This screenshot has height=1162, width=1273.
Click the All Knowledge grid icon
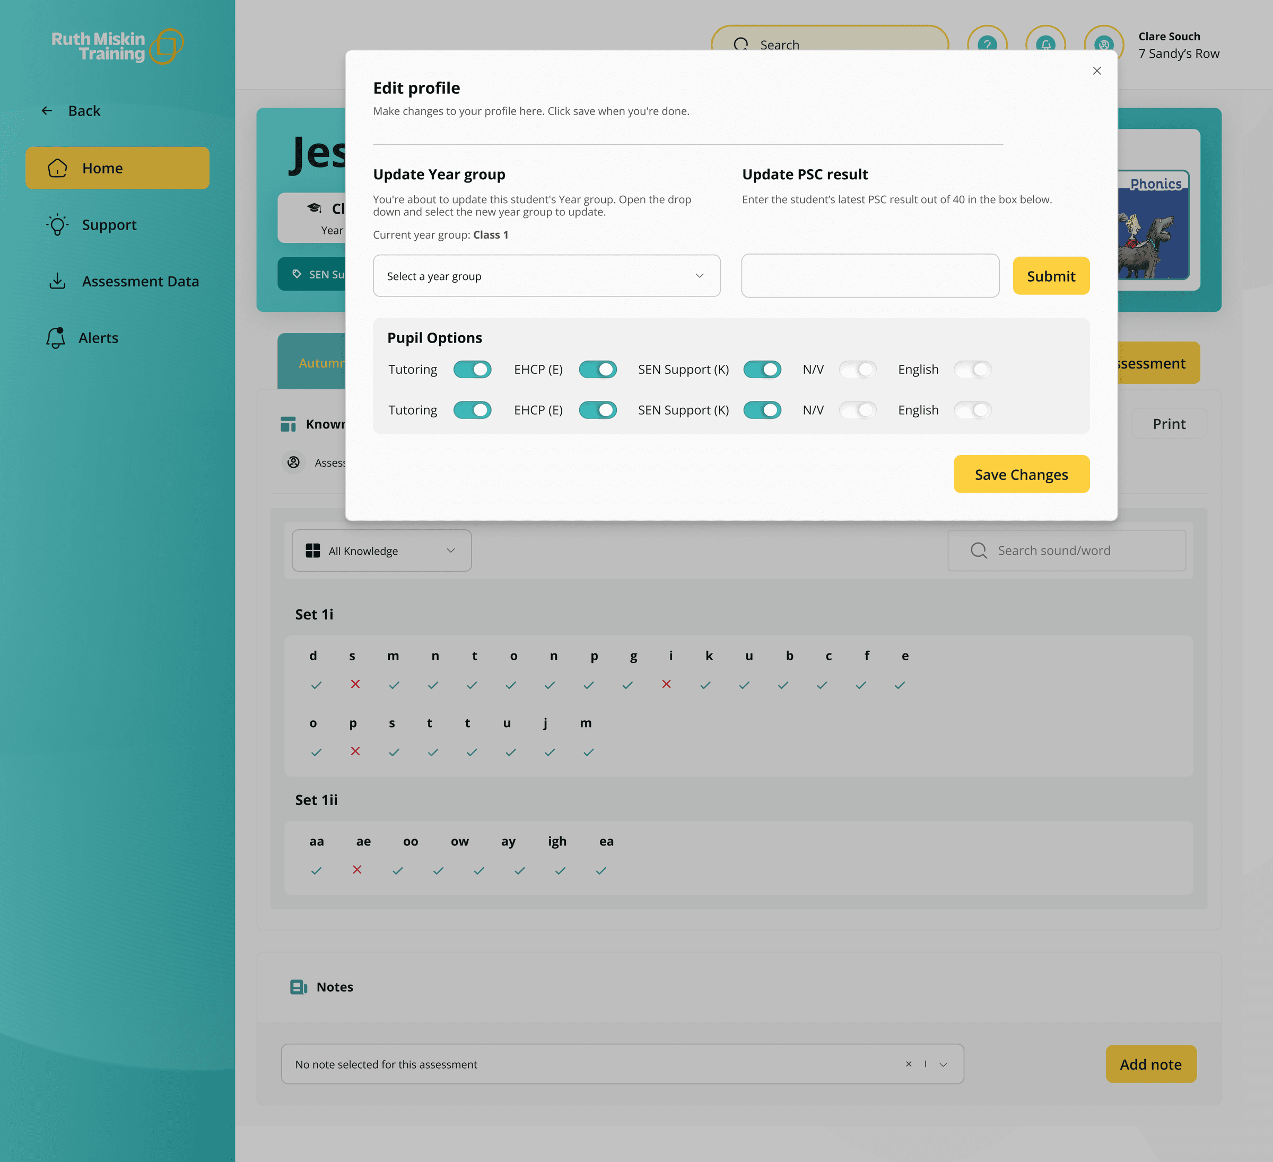click(312, 551)
